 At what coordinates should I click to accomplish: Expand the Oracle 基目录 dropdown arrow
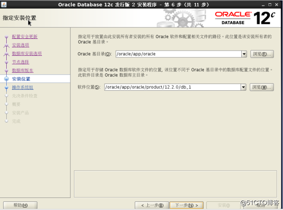[x=244, y=54]
